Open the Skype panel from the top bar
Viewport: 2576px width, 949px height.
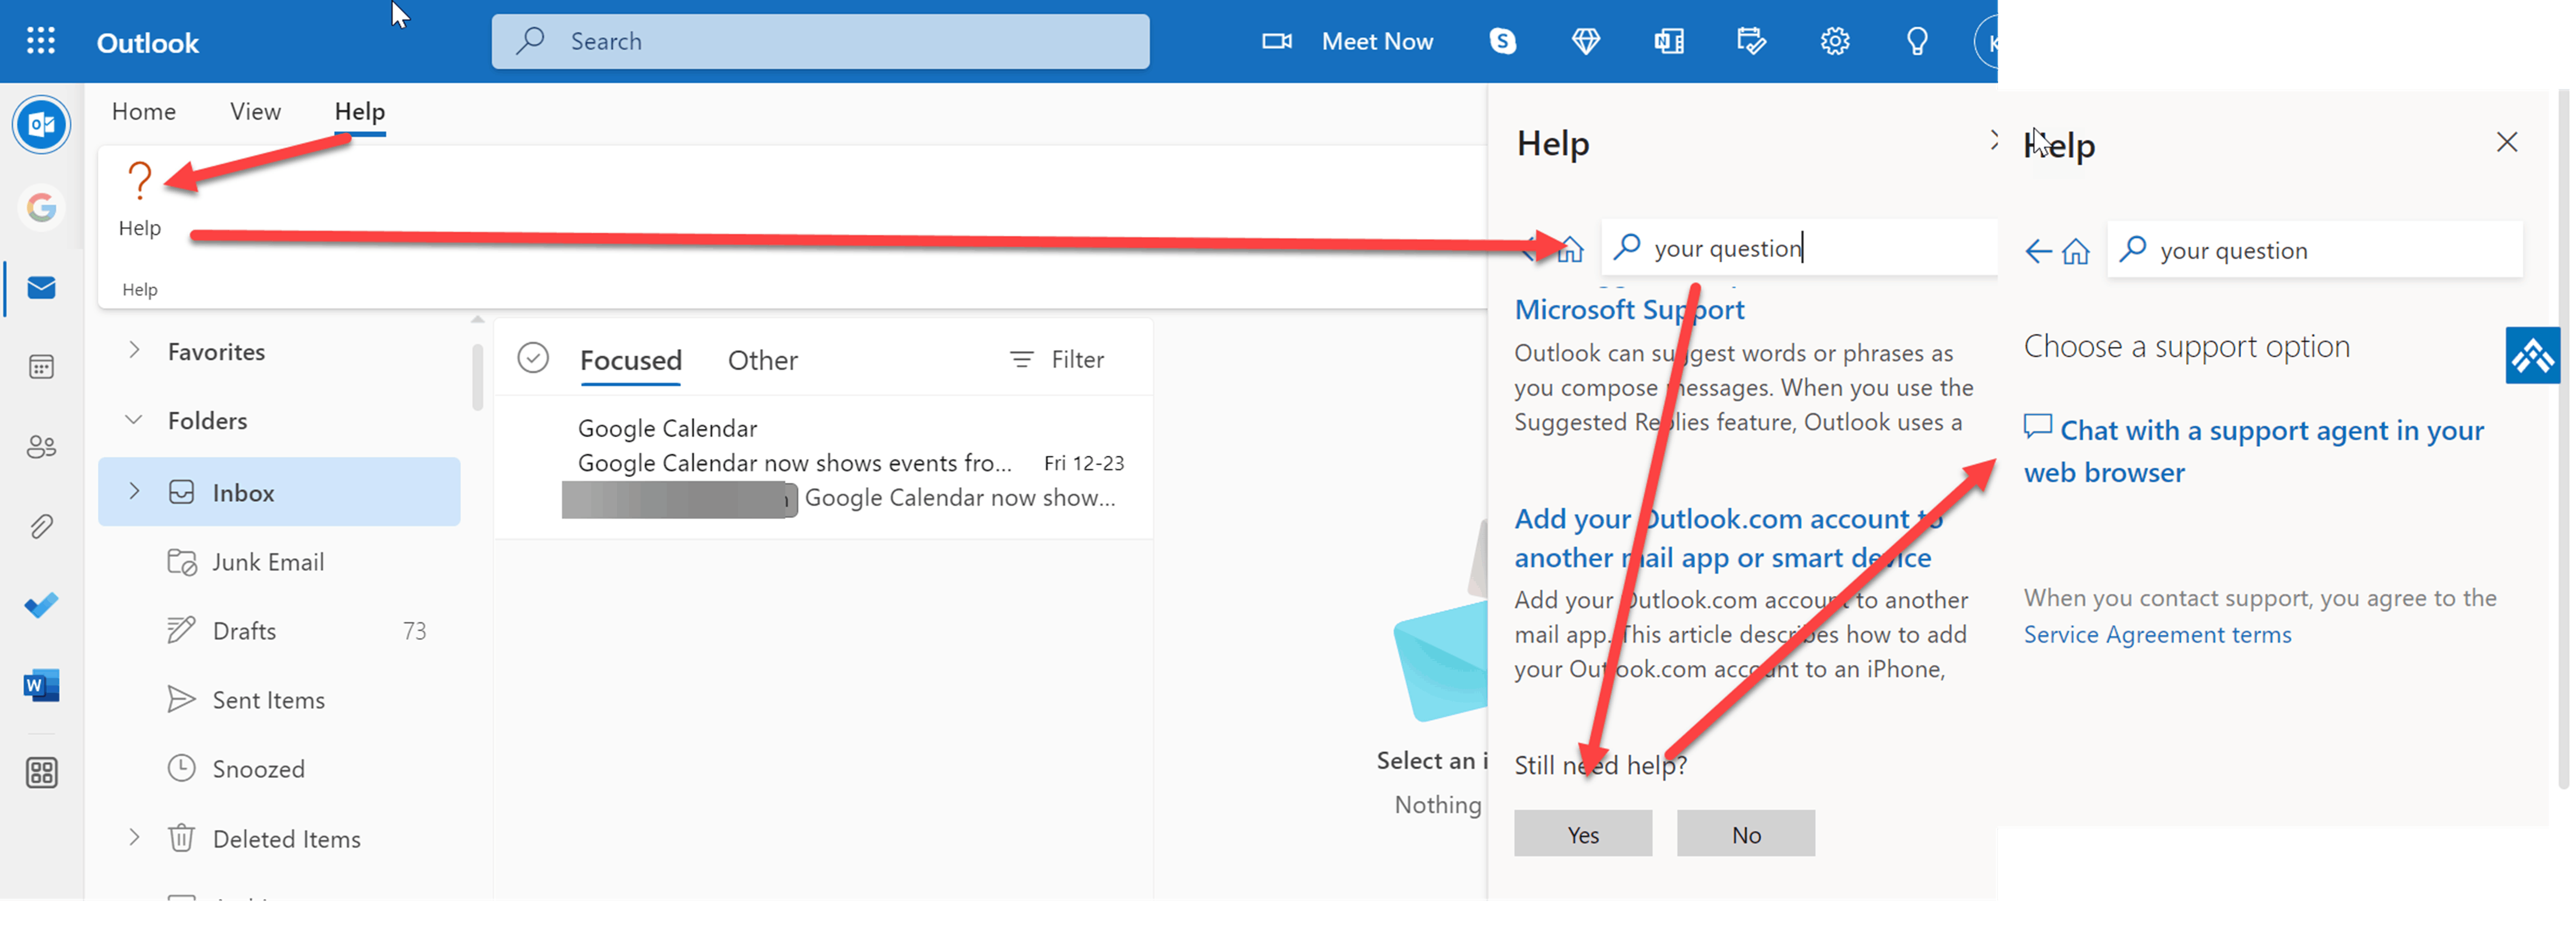point(1502,41)
